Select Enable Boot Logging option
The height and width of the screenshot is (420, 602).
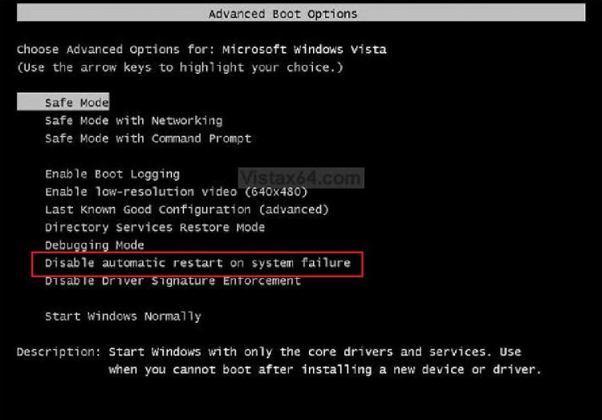pos(112,174)
